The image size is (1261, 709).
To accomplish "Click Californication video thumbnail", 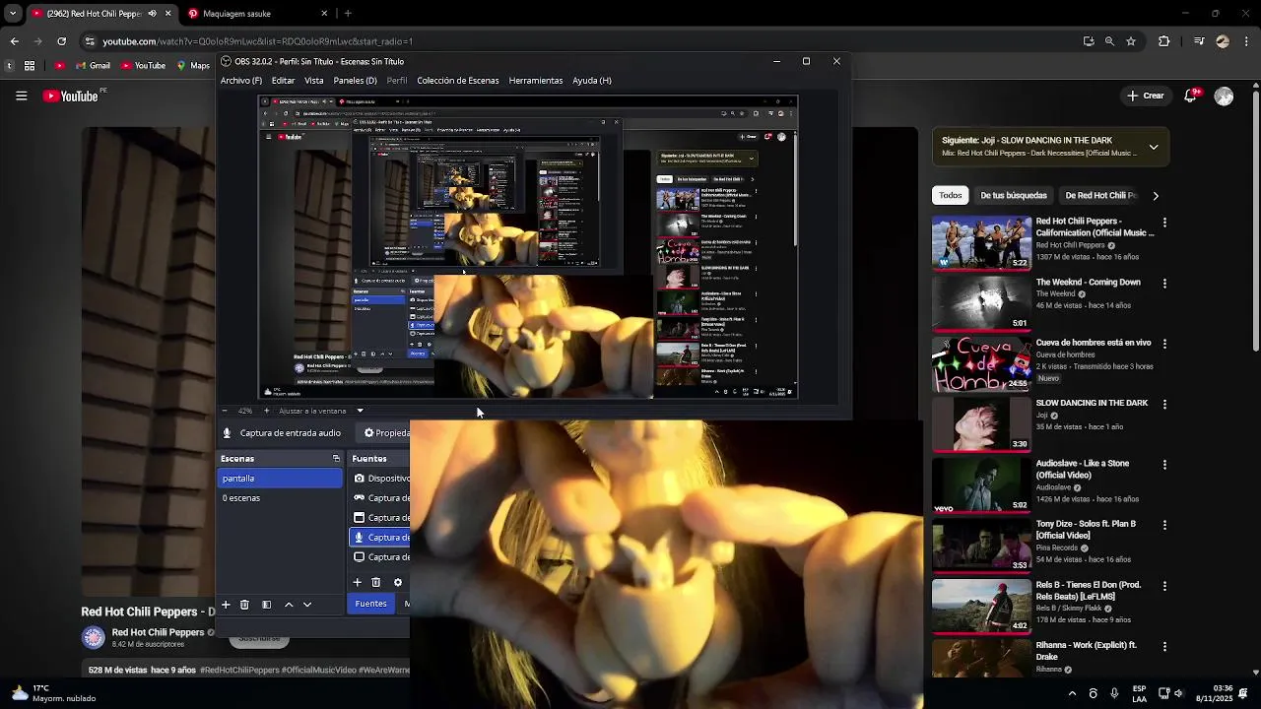I will pyautogui.click(x=981, y=242).
